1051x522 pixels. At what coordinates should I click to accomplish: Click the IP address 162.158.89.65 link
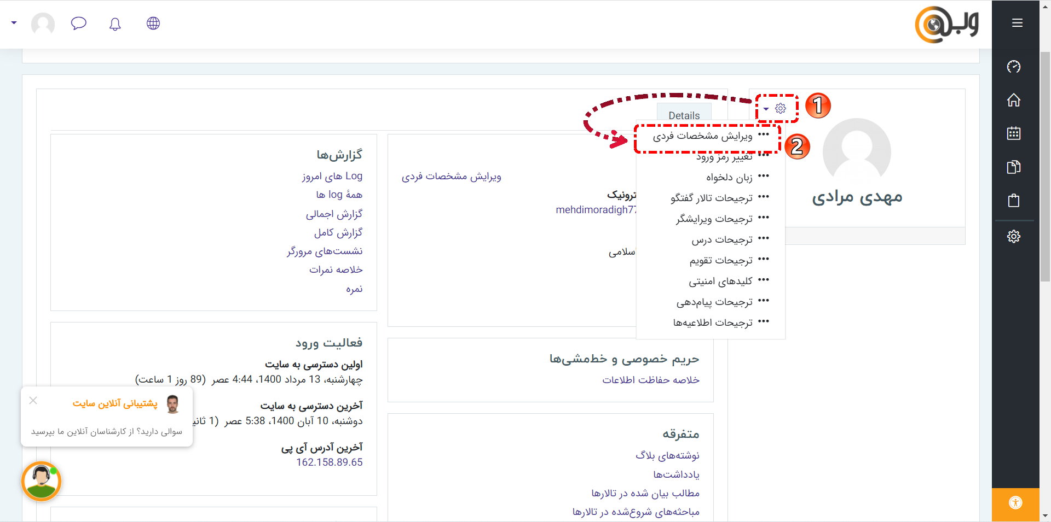(329, 462)
